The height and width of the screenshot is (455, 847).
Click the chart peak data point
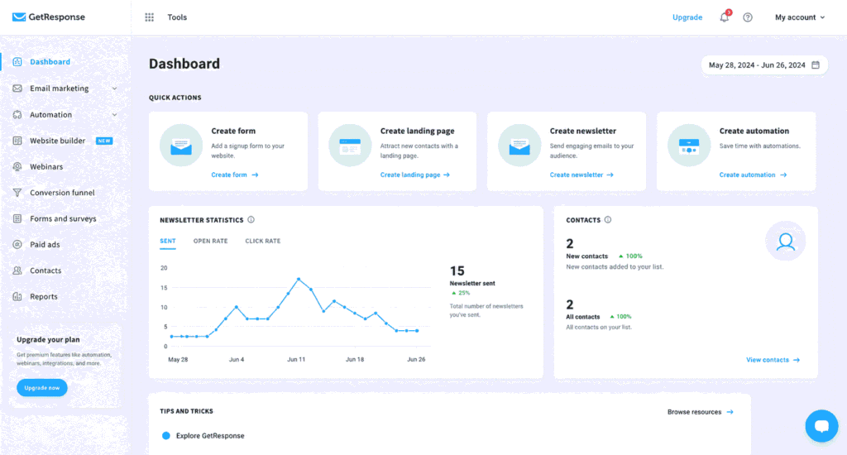(x=299, y=280)
